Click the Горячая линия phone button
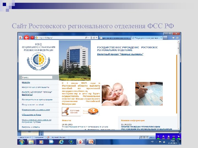This screenshot has width=198, height=148. (71, 112)
